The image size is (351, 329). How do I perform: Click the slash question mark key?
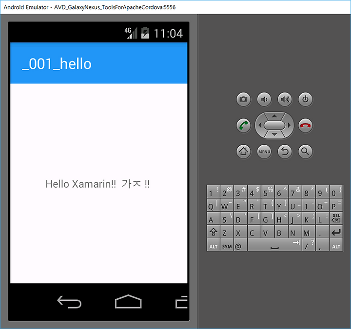pos(309,245)
